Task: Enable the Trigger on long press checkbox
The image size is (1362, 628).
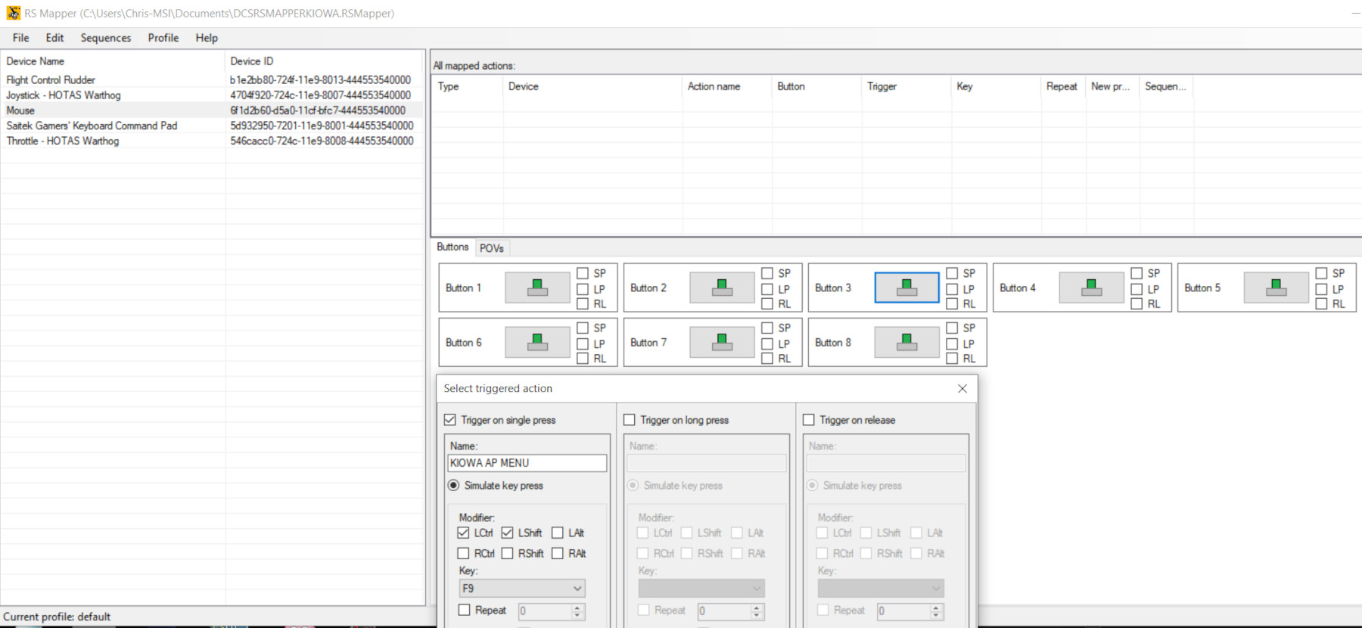Action: (x=630, y=420)
